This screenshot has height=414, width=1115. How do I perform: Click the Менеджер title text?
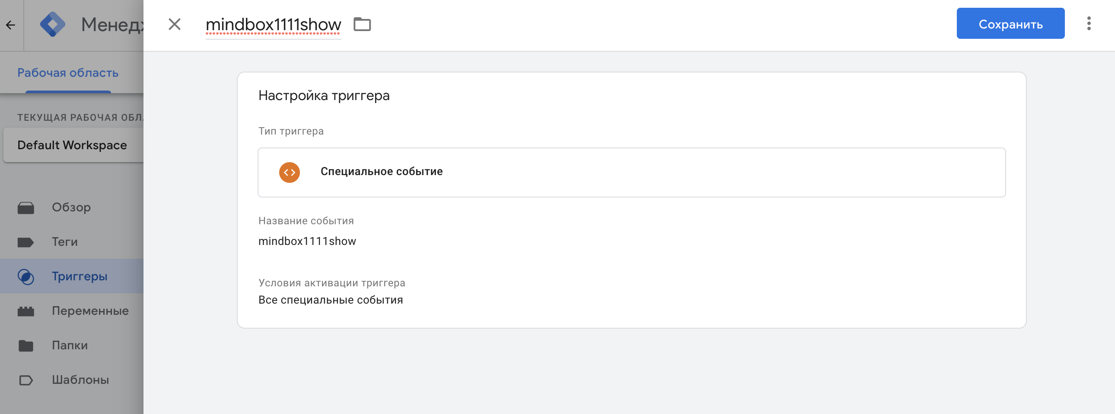[x=112, y=25]
